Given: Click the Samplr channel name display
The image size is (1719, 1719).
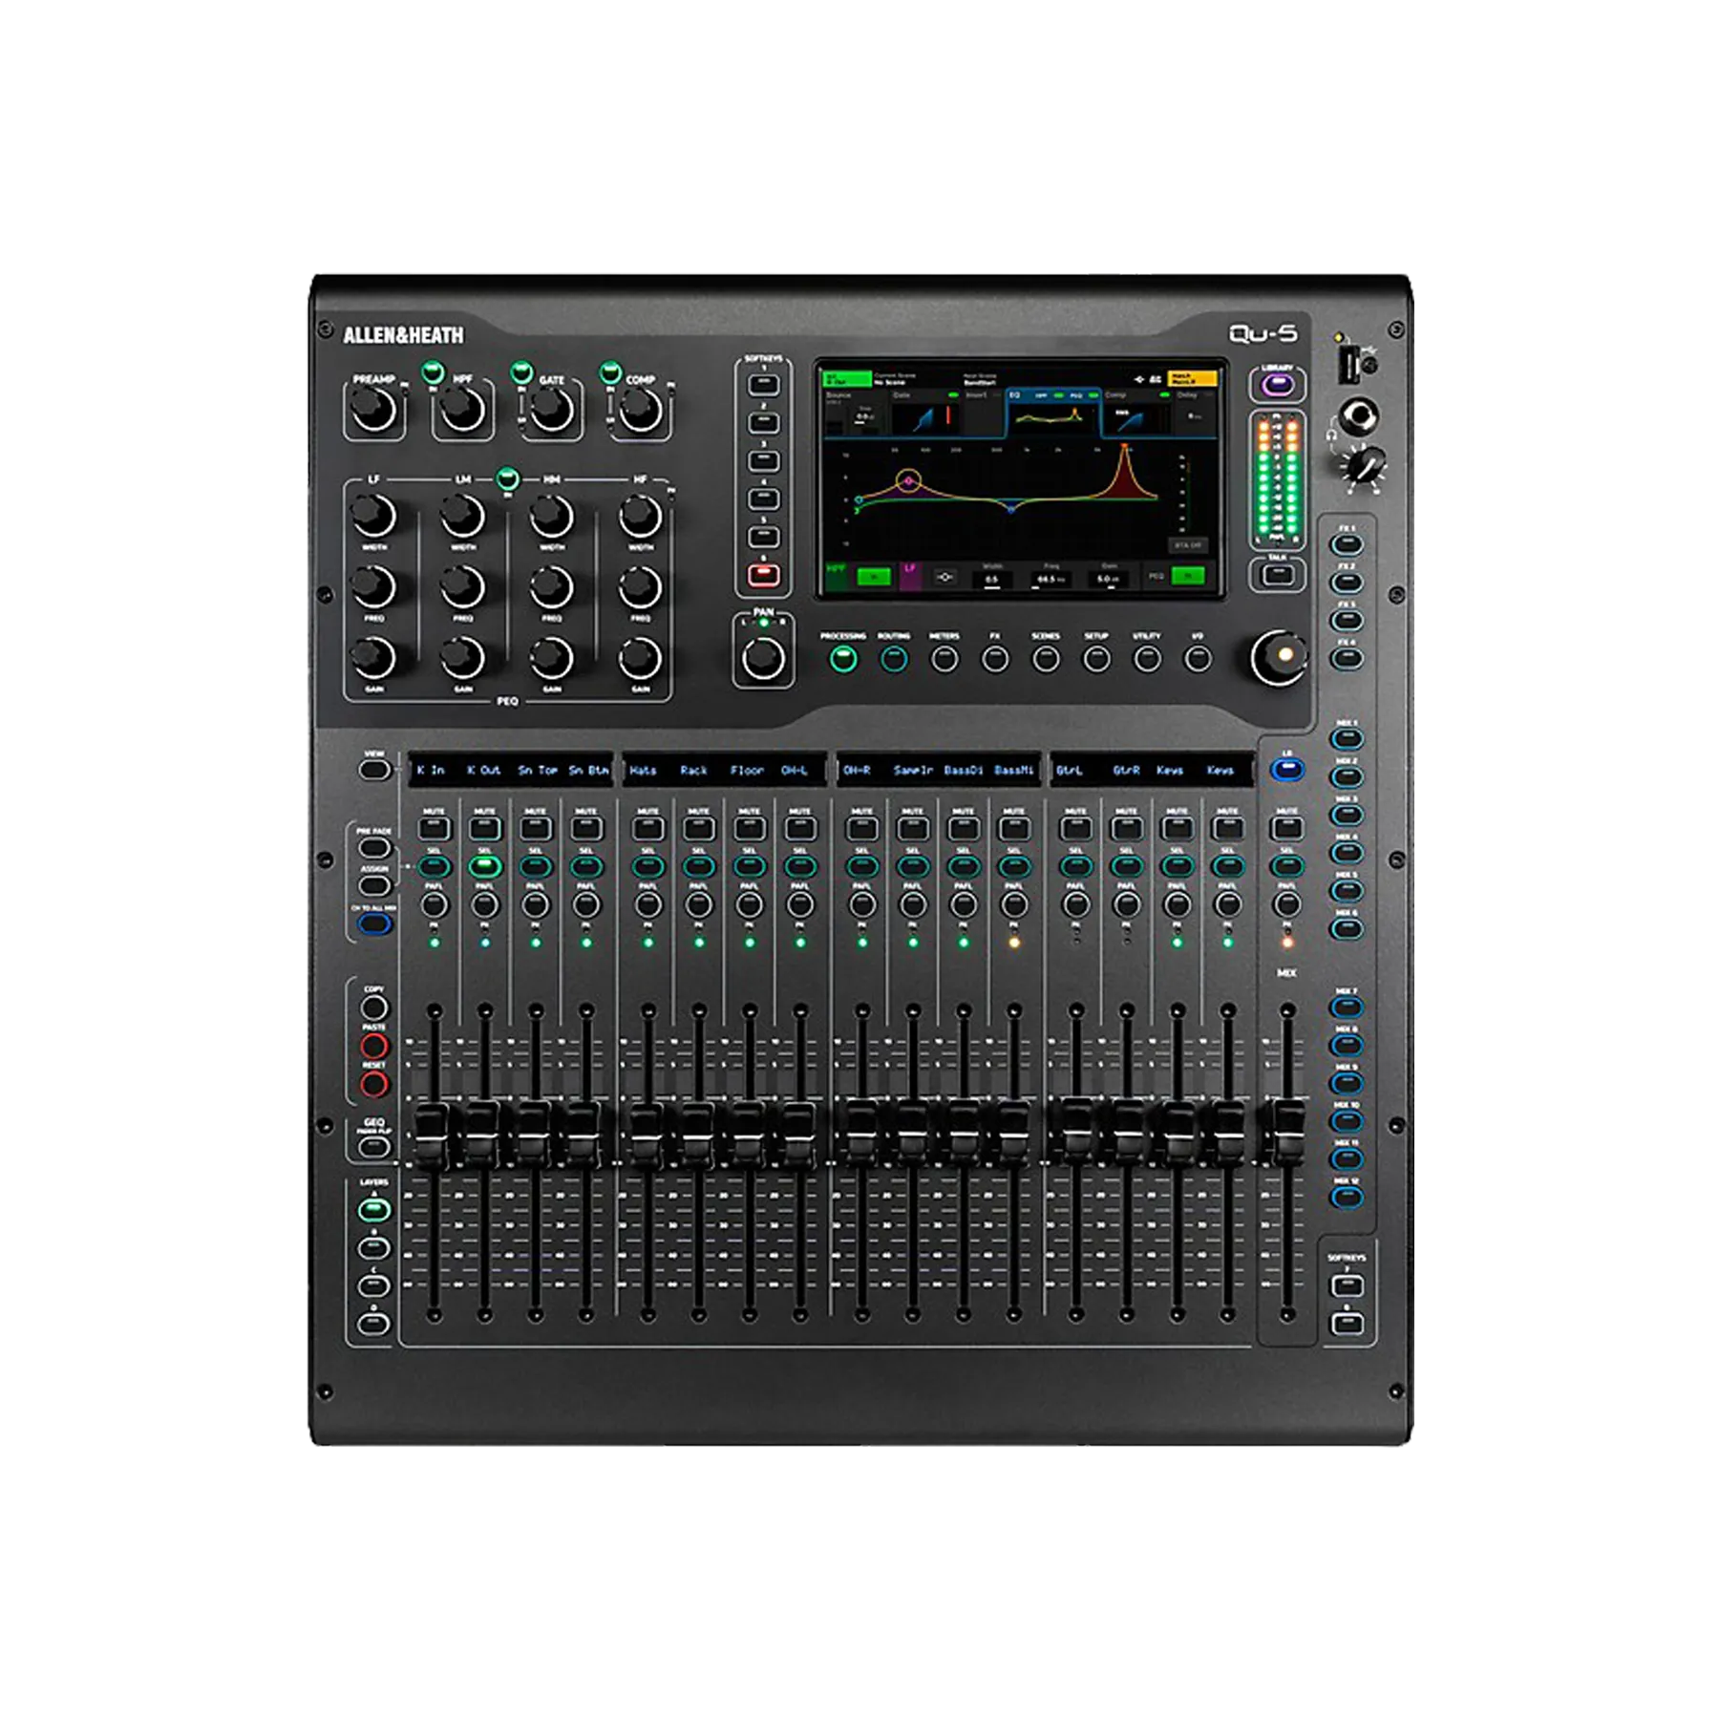Looking at the screenshot, I should point(913,770).
